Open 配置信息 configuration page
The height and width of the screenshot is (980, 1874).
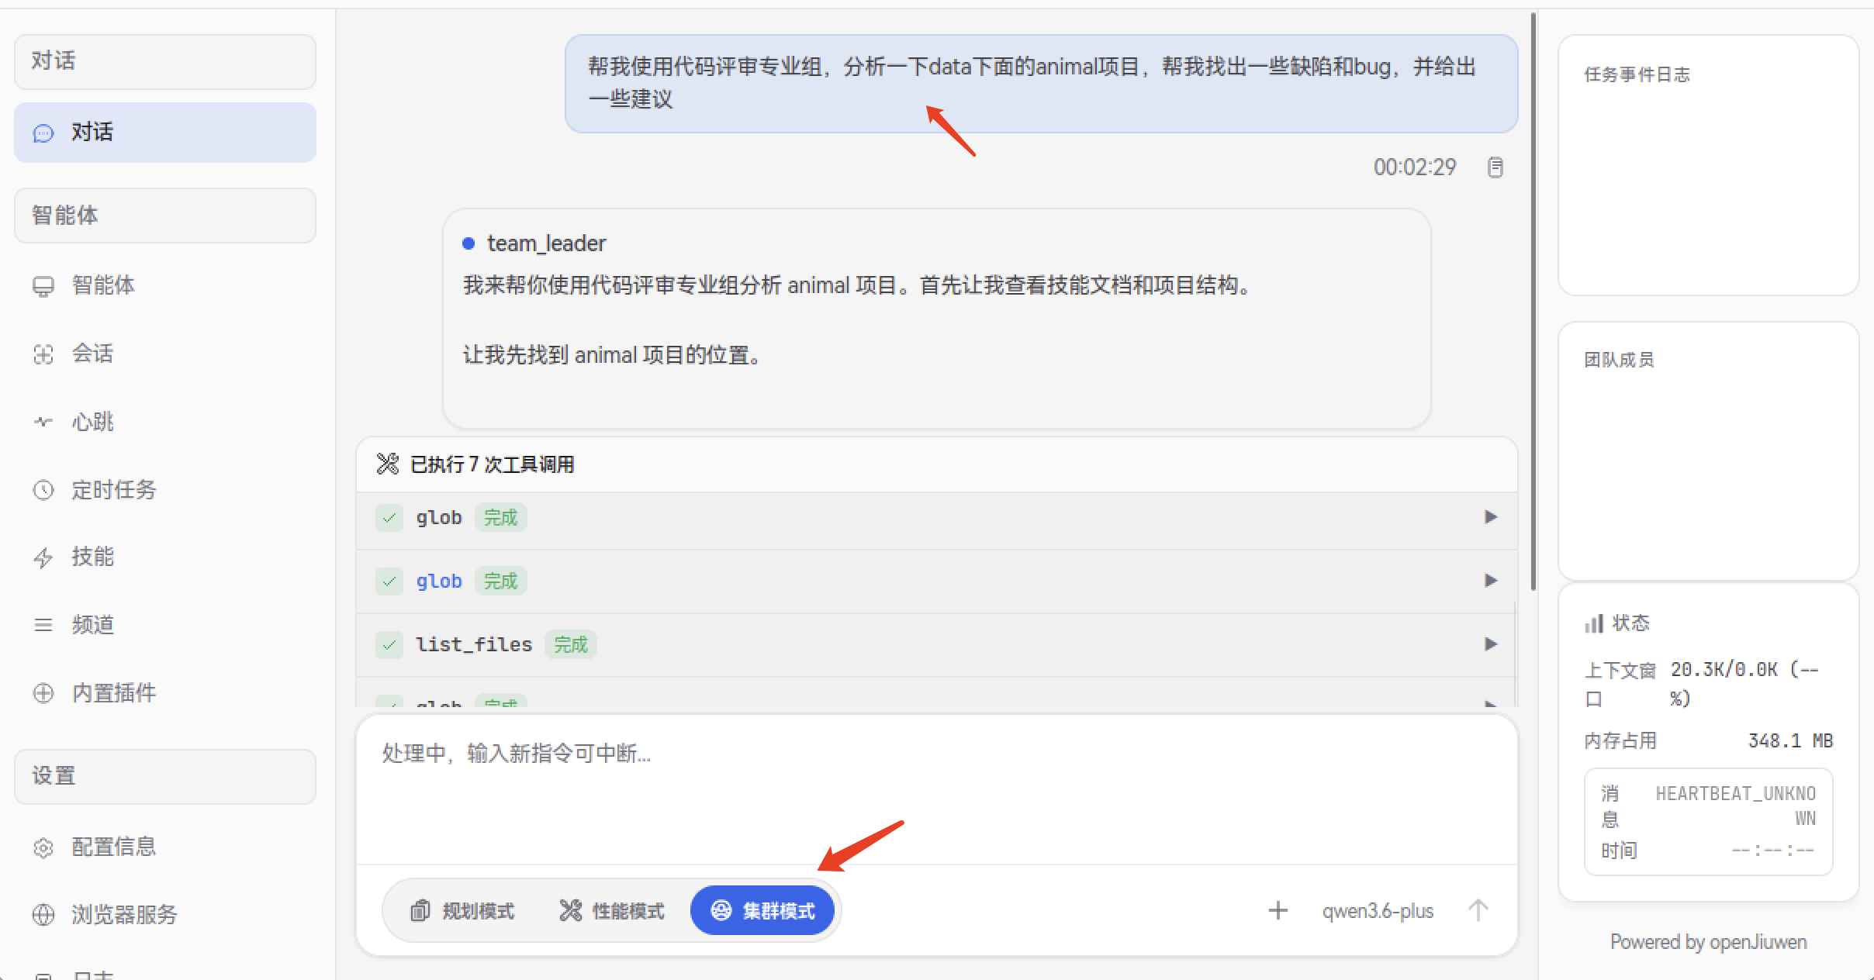pyautogui.click(x=165, y=847)
